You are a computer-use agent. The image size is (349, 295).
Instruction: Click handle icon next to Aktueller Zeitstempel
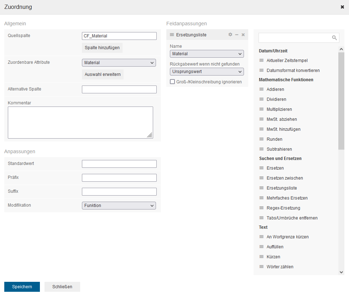point(261,60)
